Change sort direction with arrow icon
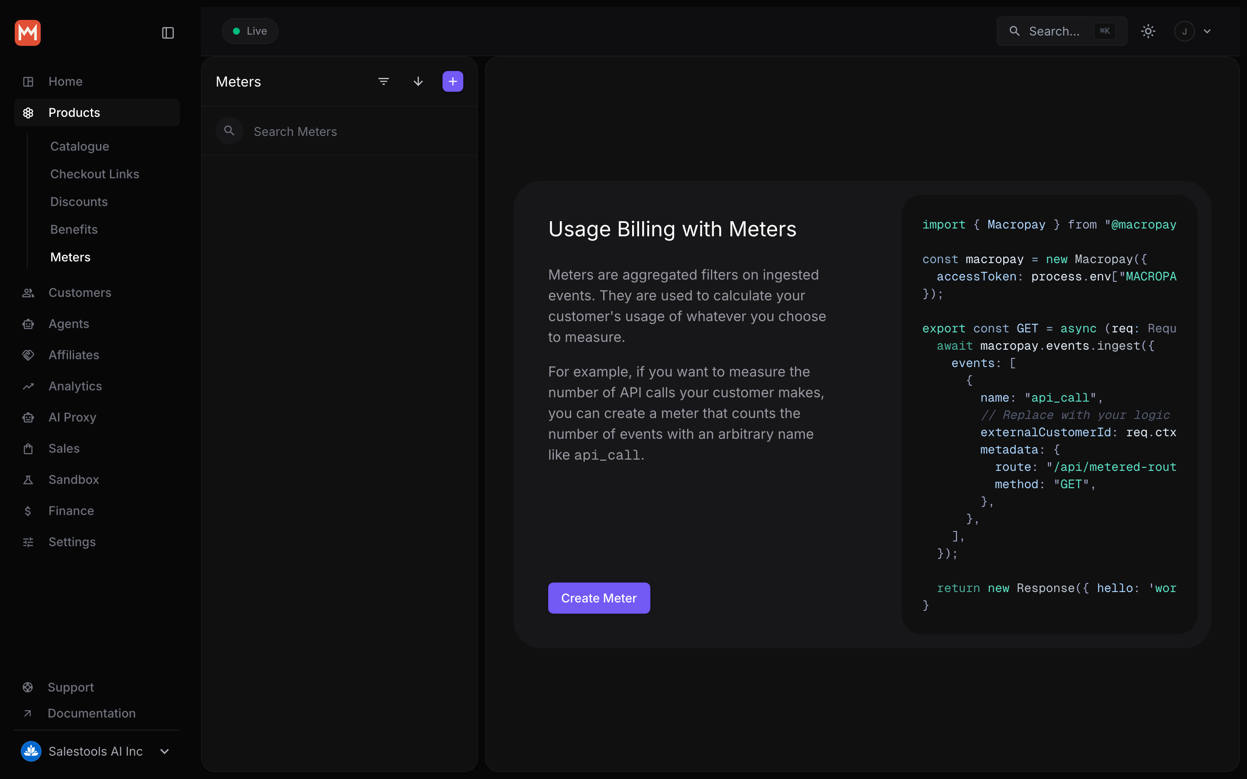 418,81
